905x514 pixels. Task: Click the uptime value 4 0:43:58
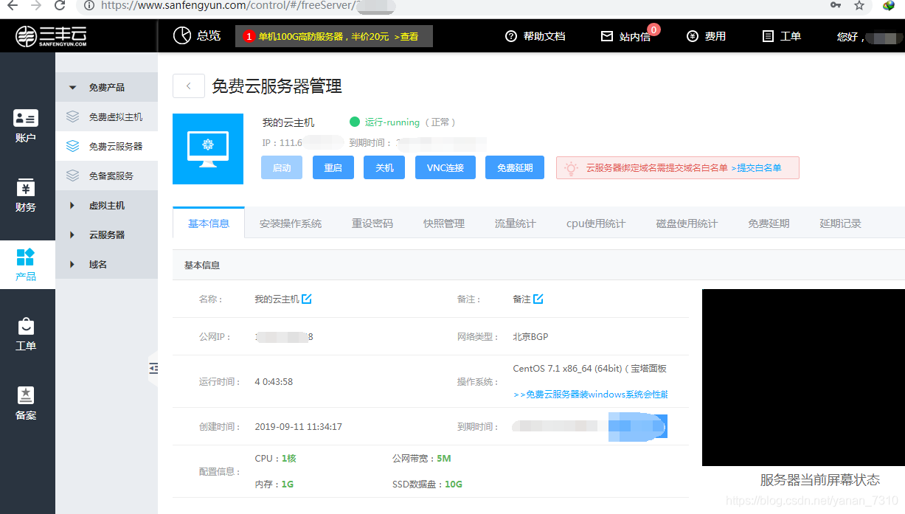tap(274, 382)
